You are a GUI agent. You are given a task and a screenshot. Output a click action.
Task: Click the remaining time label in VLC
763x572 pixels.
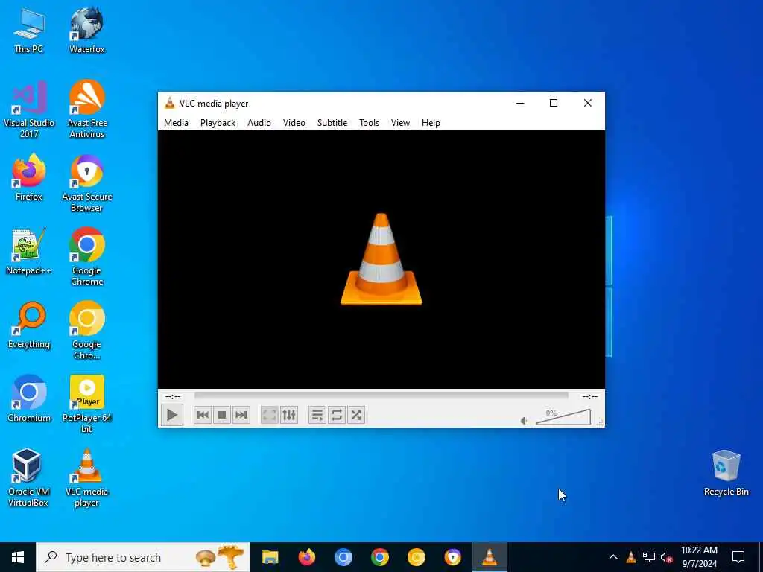pos(590,396)
